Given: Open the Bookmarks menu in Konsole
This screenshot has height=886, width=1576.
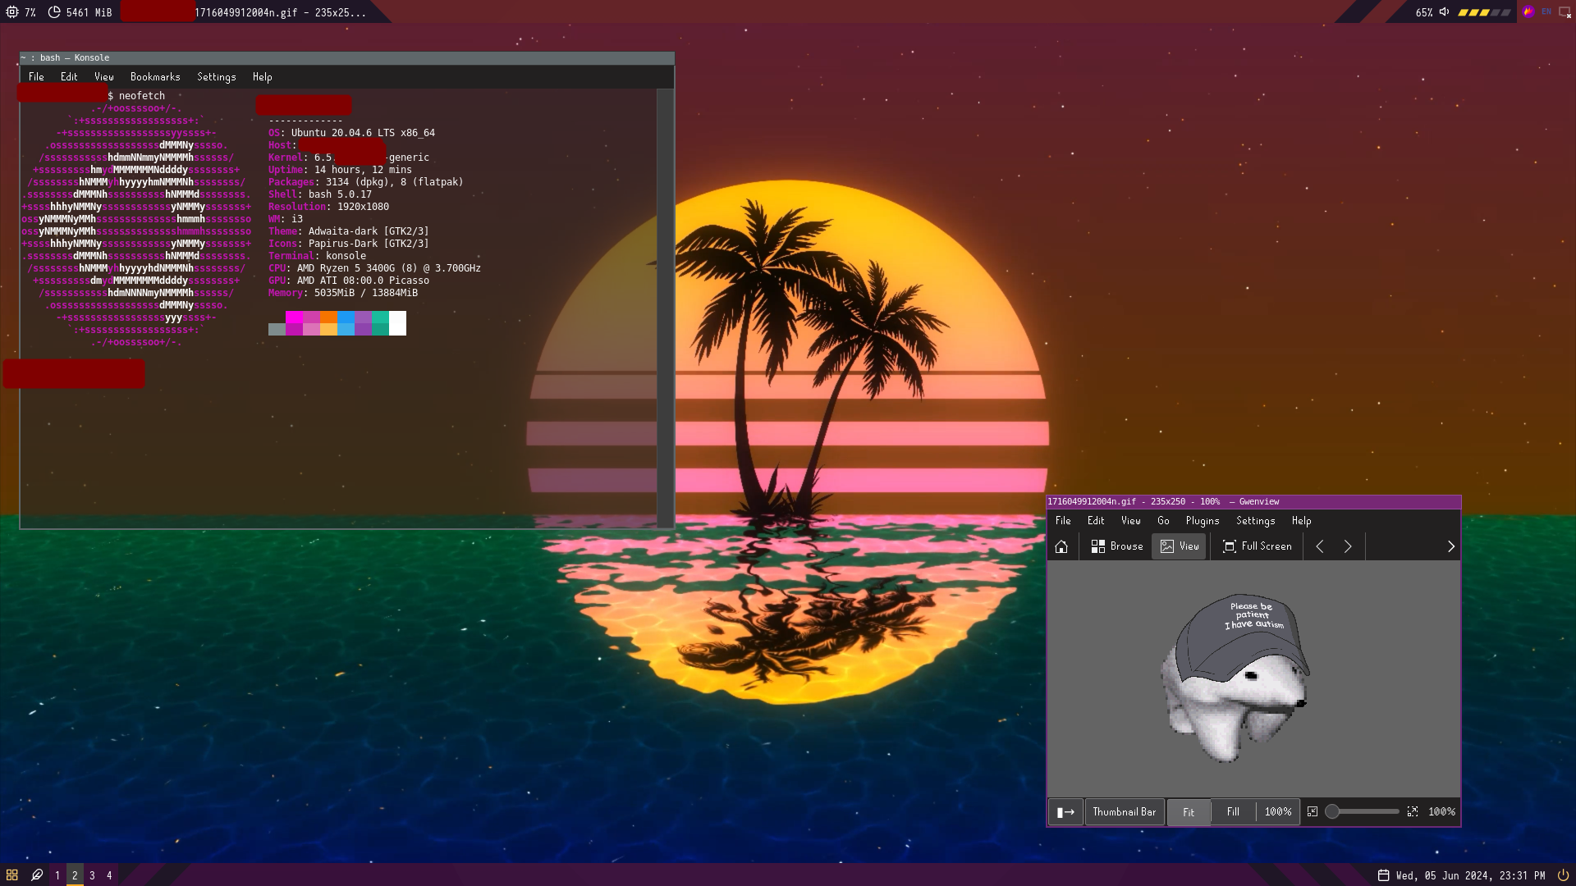Looking at the screenshot, I should tap(155, 76).
